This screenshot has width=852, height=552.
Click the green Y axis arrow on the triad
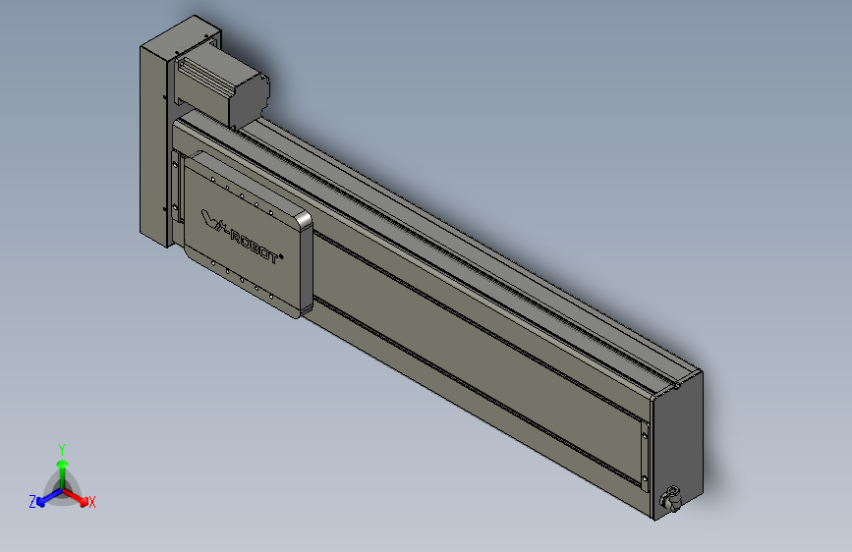[63, 474]
